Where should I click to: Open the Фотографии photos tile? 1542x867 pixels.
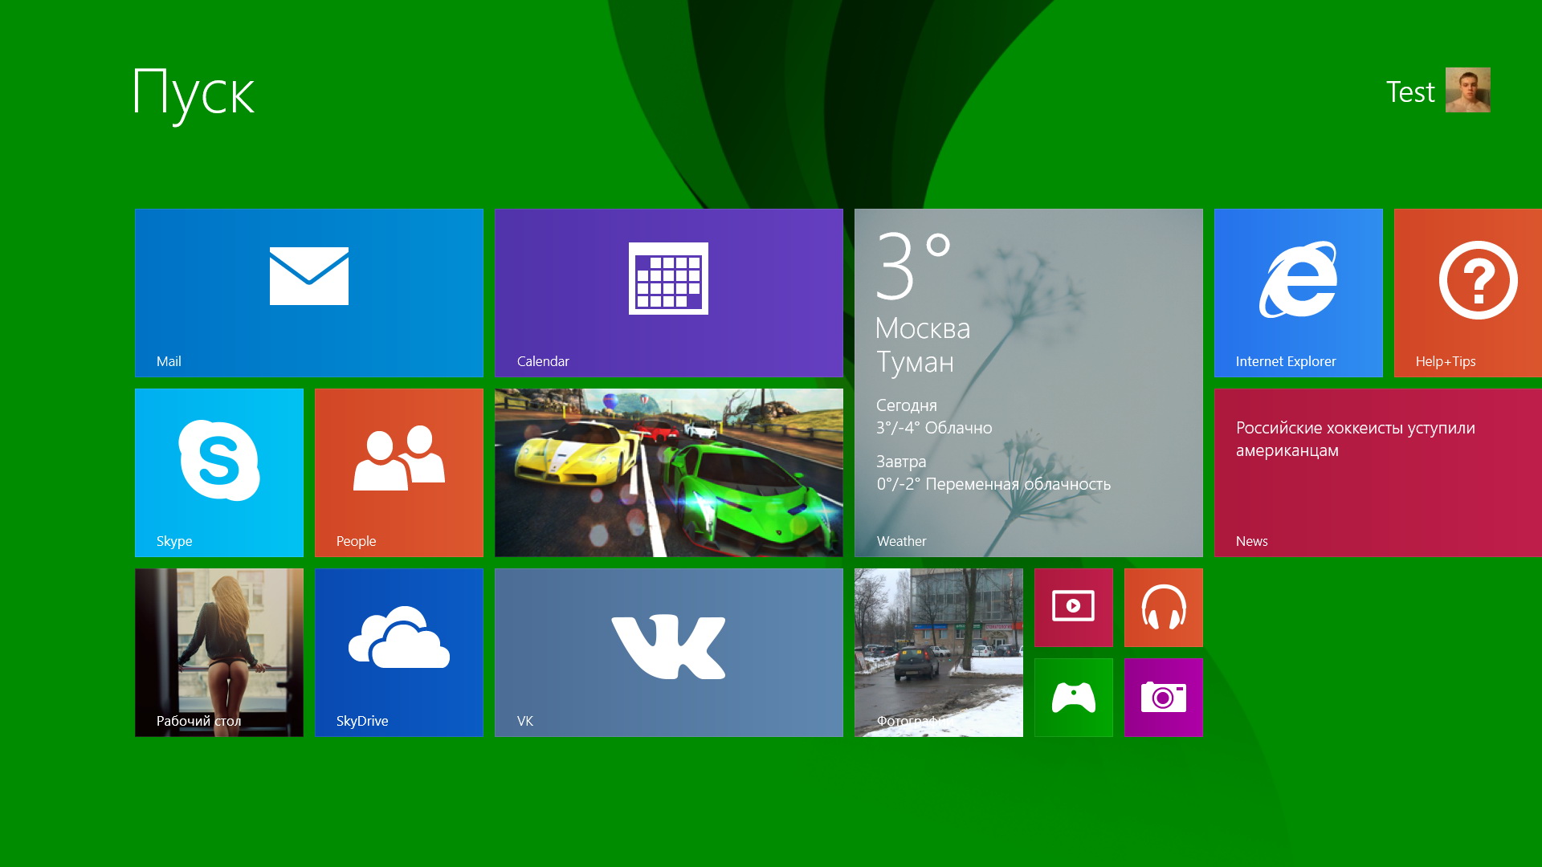[x=939, y=653]
